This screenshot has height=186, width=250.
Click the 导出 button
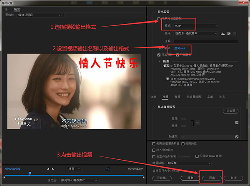click(212, 178)
